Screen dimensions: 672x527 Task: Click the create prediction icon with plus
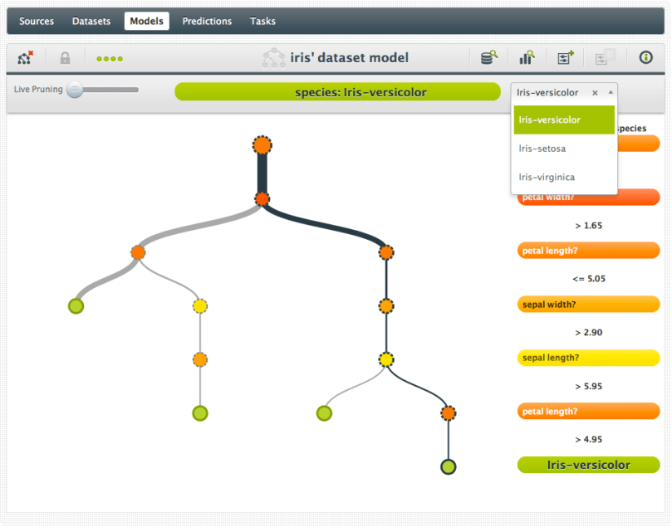click(567, 58)
